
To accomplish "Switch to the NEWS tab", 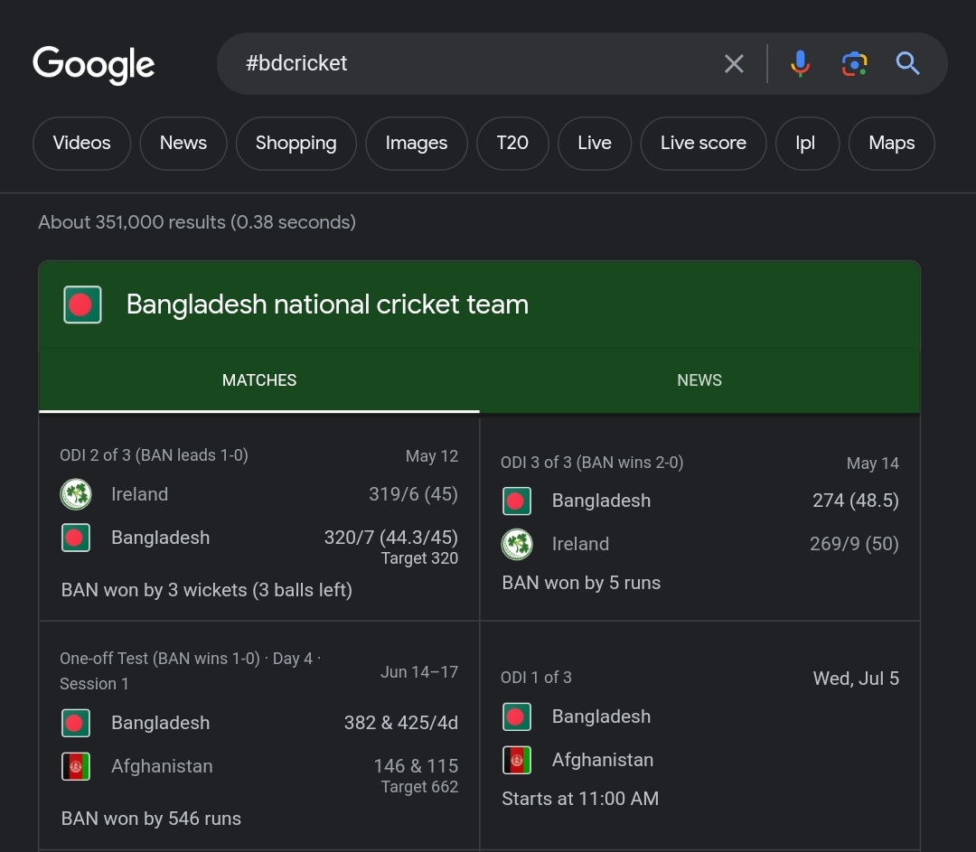I will (x=699, y=380).
